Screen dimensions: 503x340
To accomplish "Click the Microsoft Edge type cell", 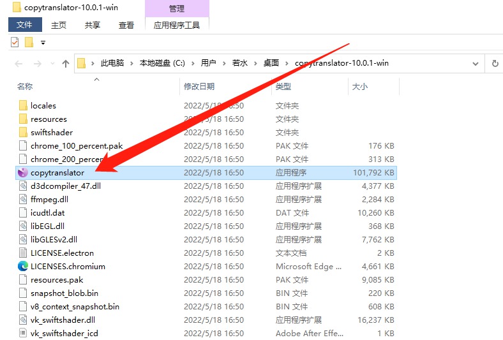I will [308, 266].
